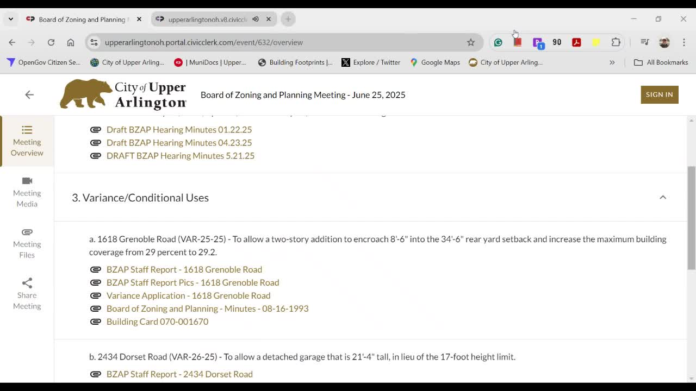Viewport: 696px width, 391px height.
Task: Collapse the Variance/Conditional Uses section
Action: (x=662, y=197)
